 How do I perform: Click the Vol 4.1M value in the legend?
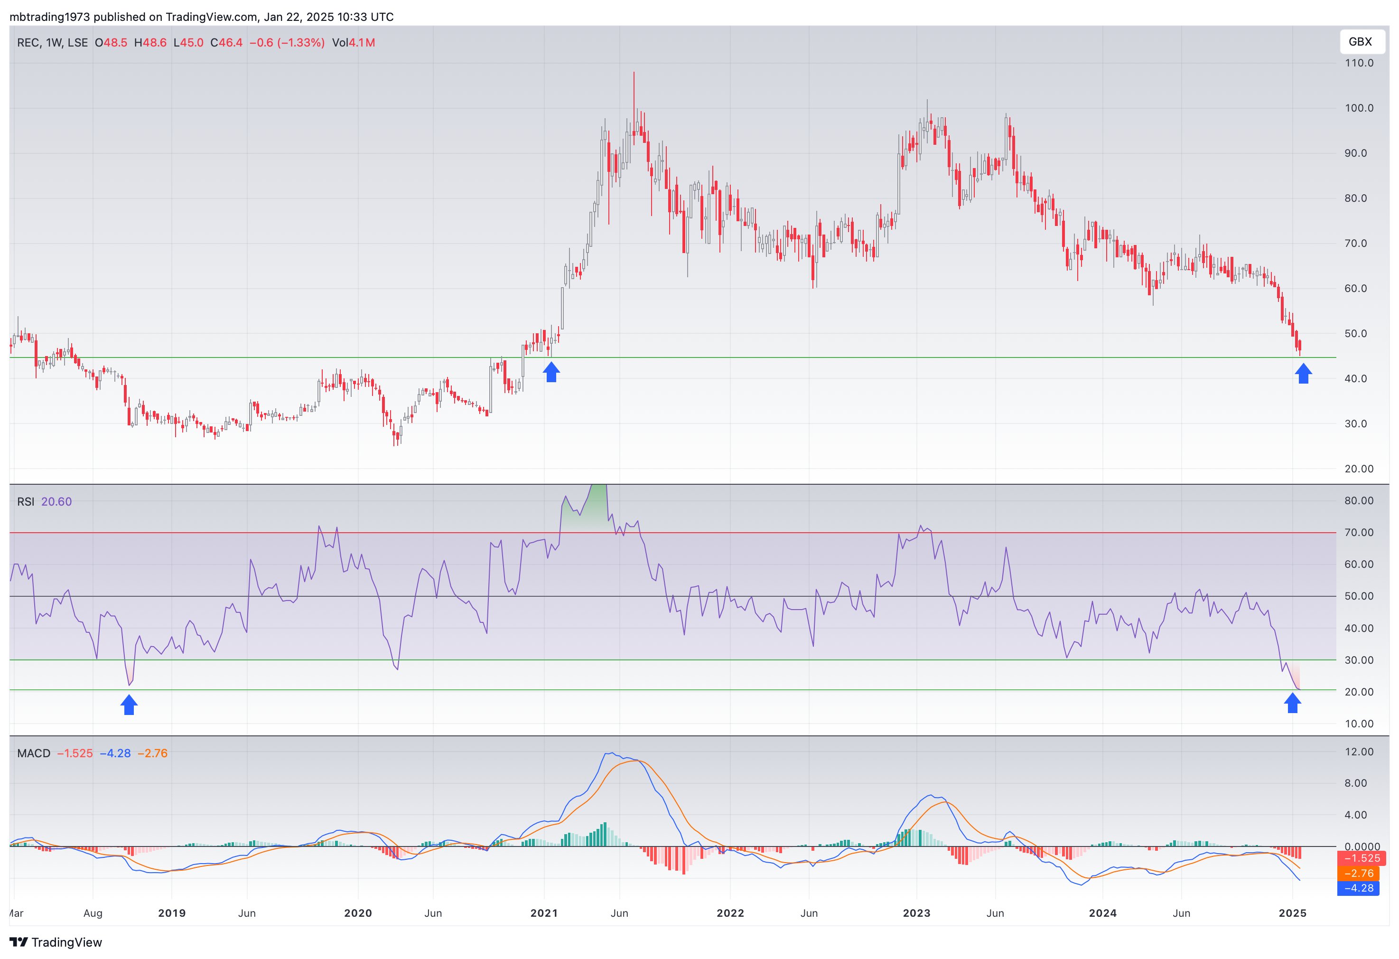(354, 43)
